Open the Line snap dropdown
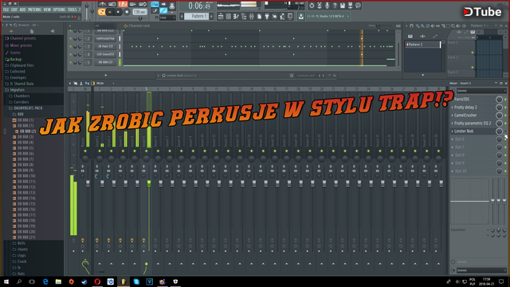Viewport: 510px width, 287px height. 167,18
